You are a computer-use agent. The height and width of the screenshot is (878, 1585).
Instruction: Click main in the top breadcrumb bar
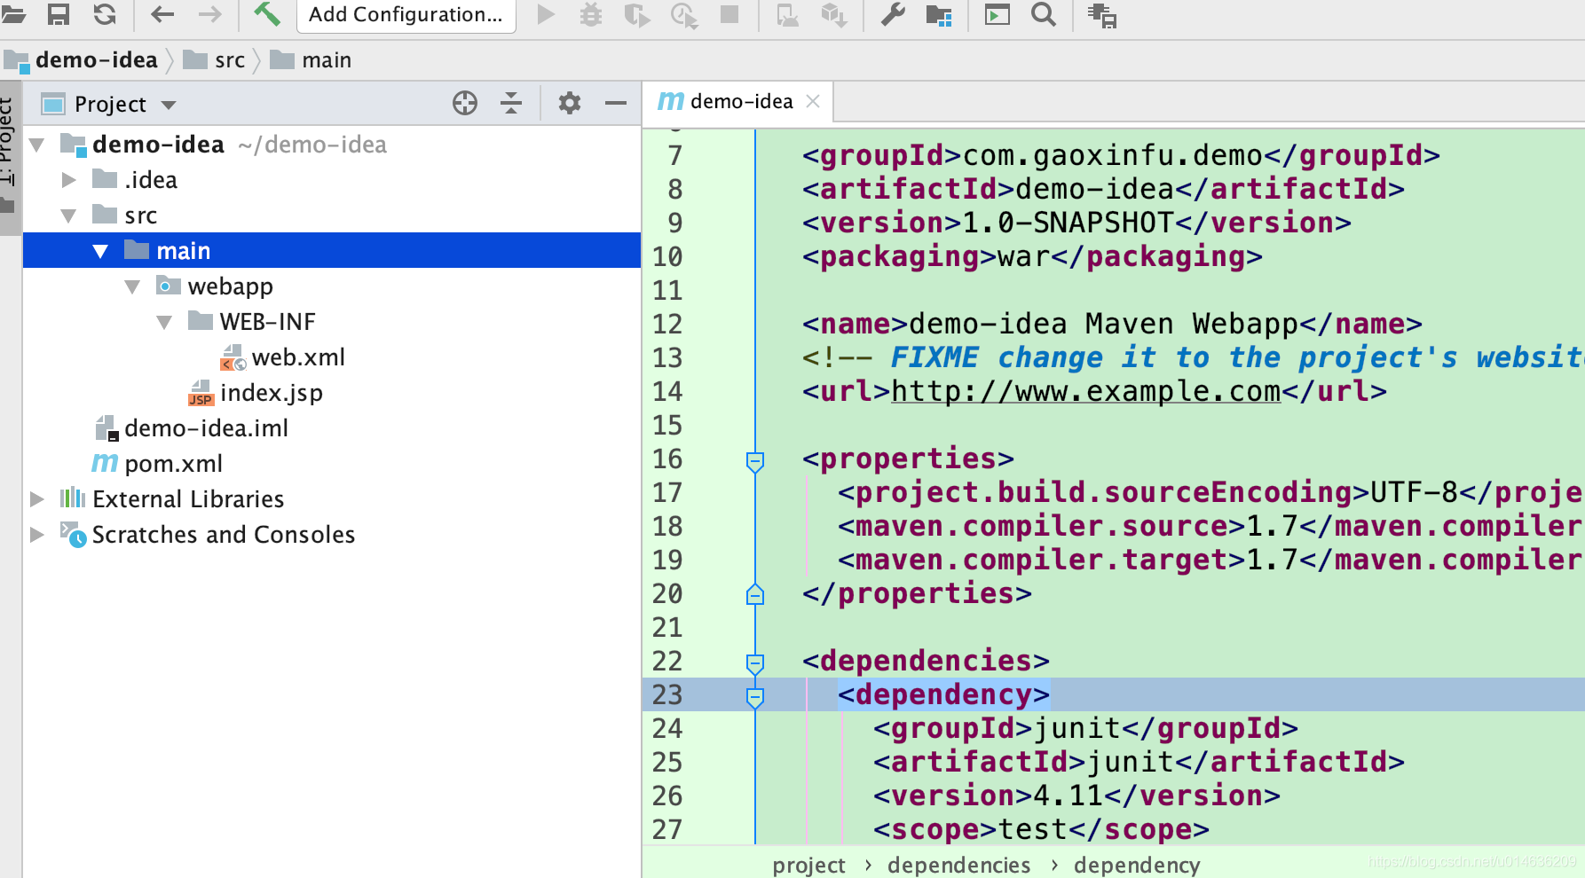[327, 60]
